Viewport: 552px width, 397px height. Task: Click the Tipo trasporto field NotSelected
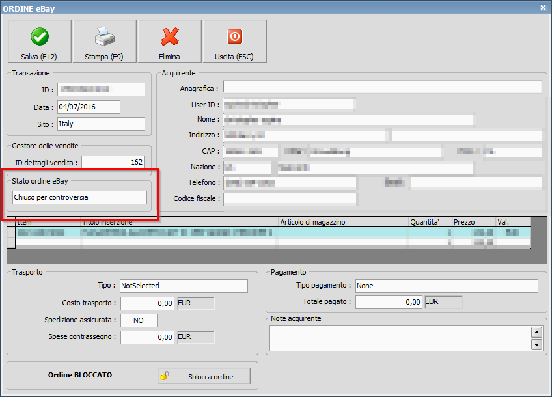tap(184, 286)
